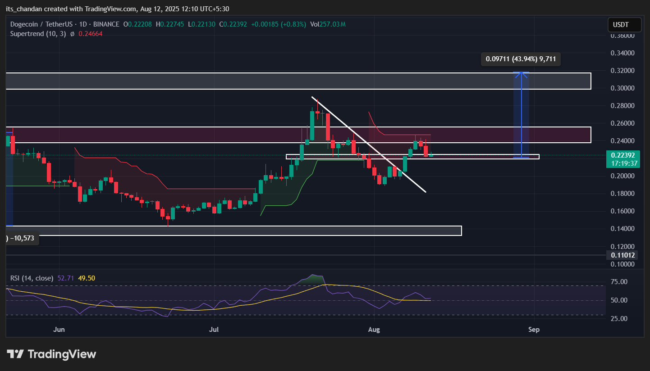Click the +0.00185 (+0.83%) change value
Screen dimensions: 650x371
click(x=278, y=24)
